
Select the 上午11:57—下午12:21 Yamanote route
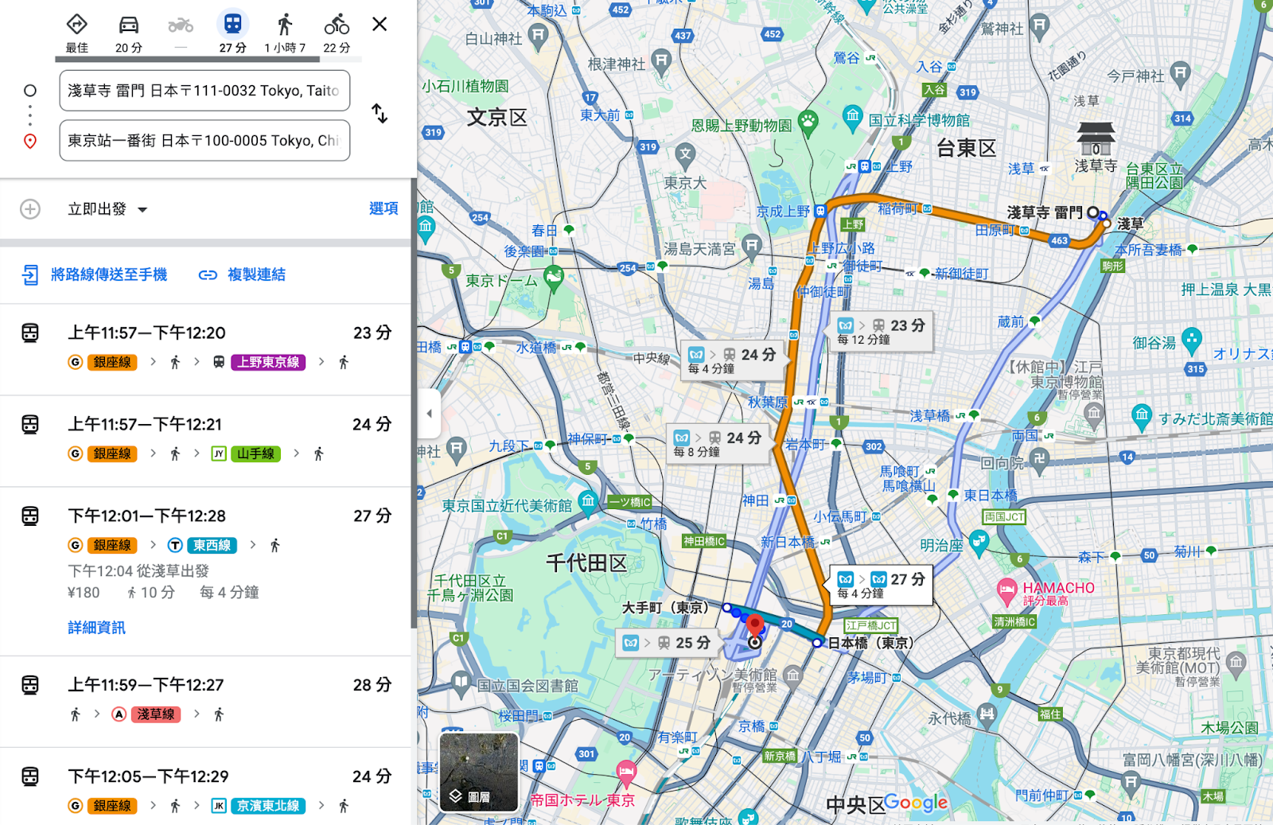(x=205, y=441)
